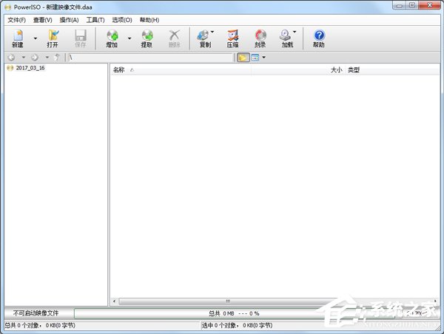Toggle the folder tree view button
This screenshot has height=334, width=444.
[243, 58]
